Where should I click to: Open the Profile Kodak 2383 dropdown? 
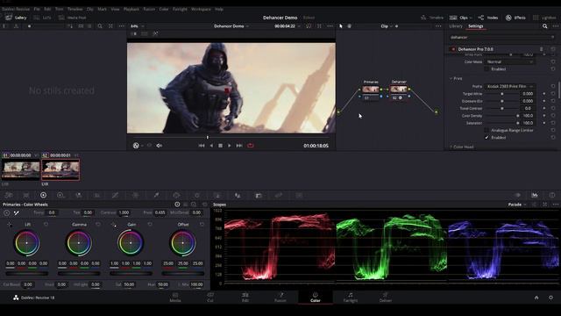(509, 86)
